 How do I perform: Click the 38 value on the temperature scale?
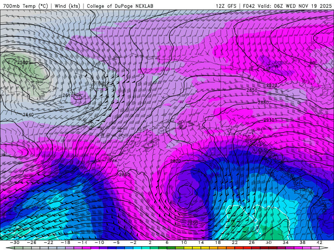pos(302,242)
